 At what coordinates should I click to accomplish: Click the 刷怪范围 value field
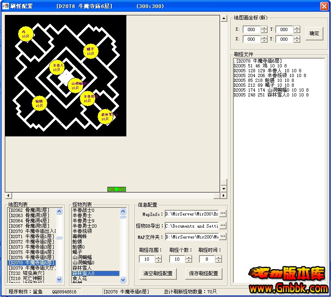(x=147, y=259)
